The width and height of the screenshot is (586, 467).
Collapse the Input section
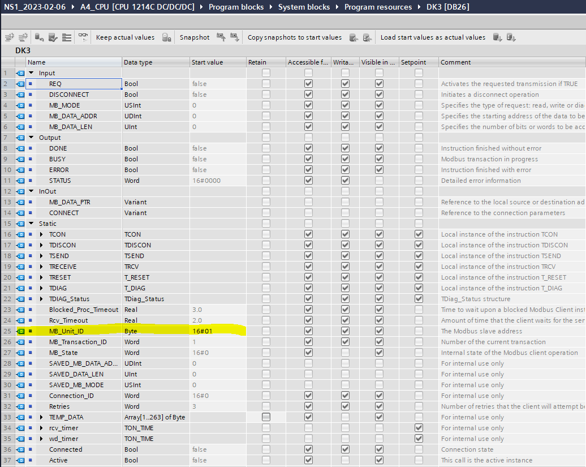pyautogui.click(x=32, y=73)
